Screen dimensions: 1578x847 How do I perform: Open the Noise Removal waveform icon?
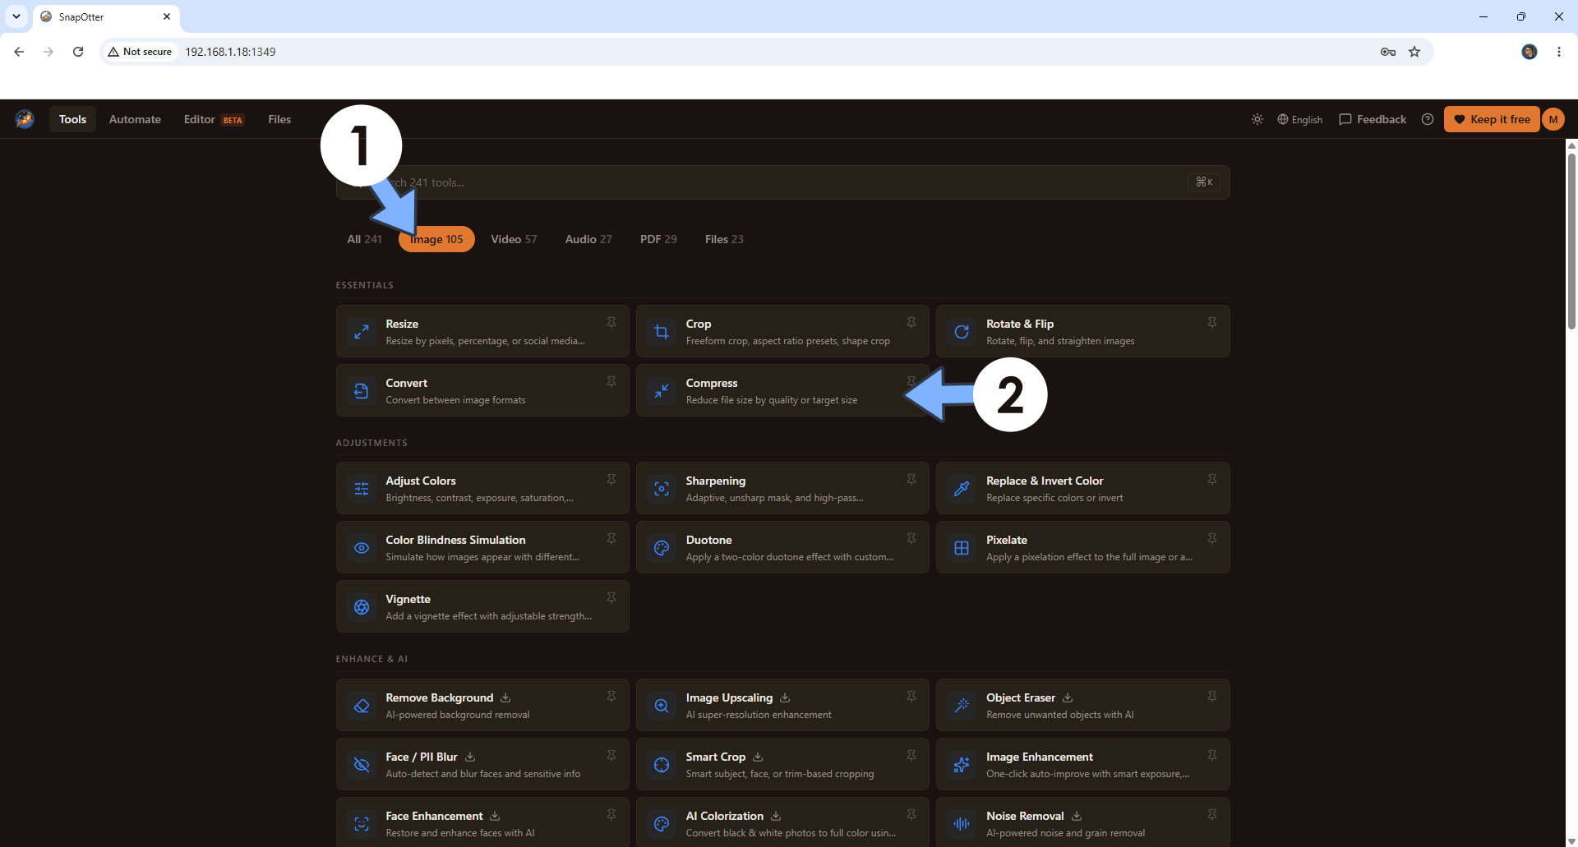(x=962, y=824)
